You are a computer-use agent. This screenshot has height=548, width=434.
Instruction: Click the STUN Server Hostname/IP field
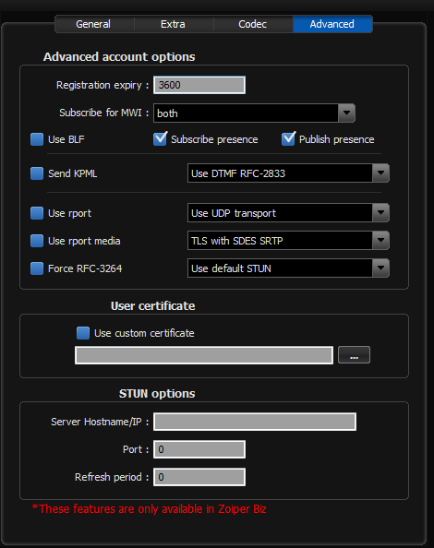point(255,422)
